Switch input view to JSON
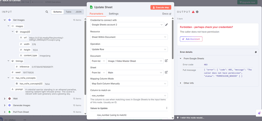This screenshot has height=121, width=262. (79, 12)
